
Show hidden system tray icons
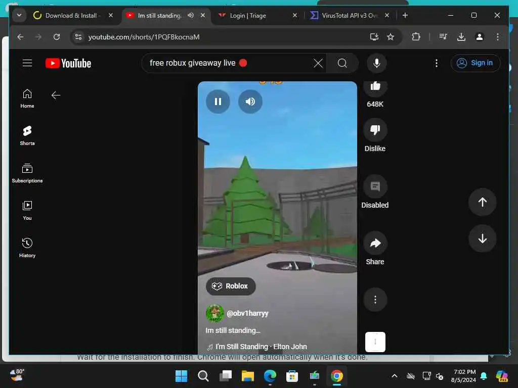click(395, 376)
